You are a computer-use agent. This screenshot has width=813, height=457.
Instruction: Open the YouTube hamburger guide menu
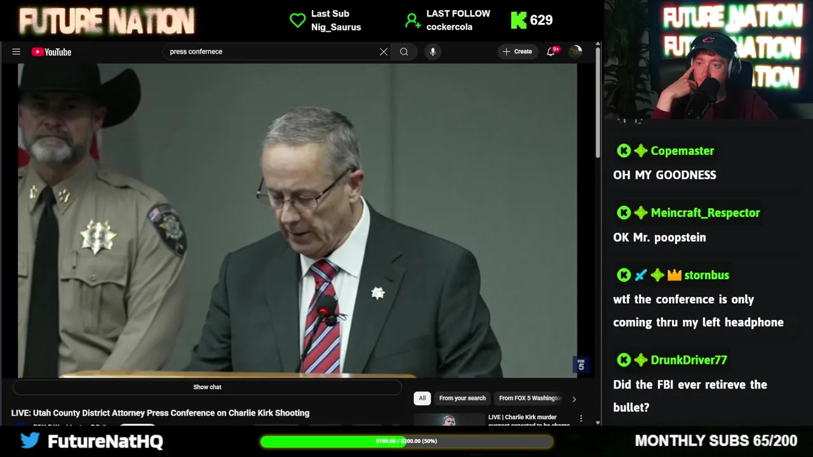(17, 52)
